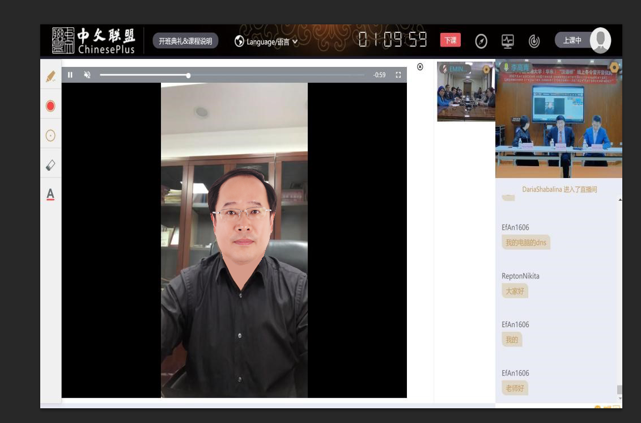The image size is (641, 423).
Task: Enter fullscreen video mode
Action: [398, 75]
